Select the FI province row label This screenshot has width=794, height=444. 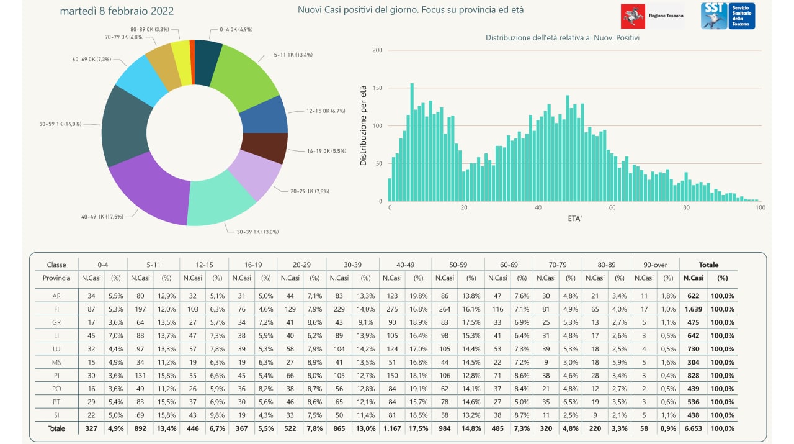pyautogui.click(x=56, y=309)
